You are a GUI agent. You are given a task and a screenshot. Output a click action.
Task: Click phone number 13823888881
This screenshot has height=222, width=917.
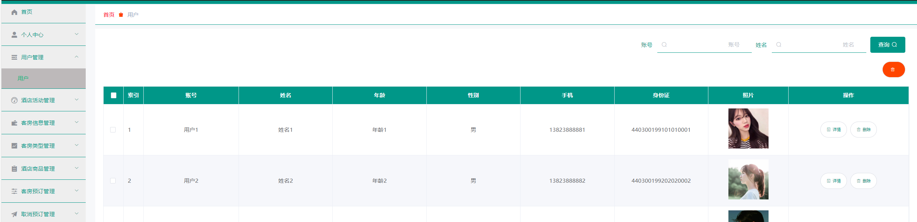567,130
